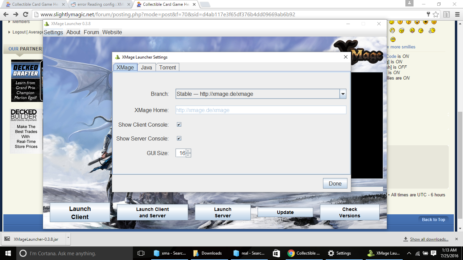Click the saved password key icon

pyautogui.click(x=428, y=14)
